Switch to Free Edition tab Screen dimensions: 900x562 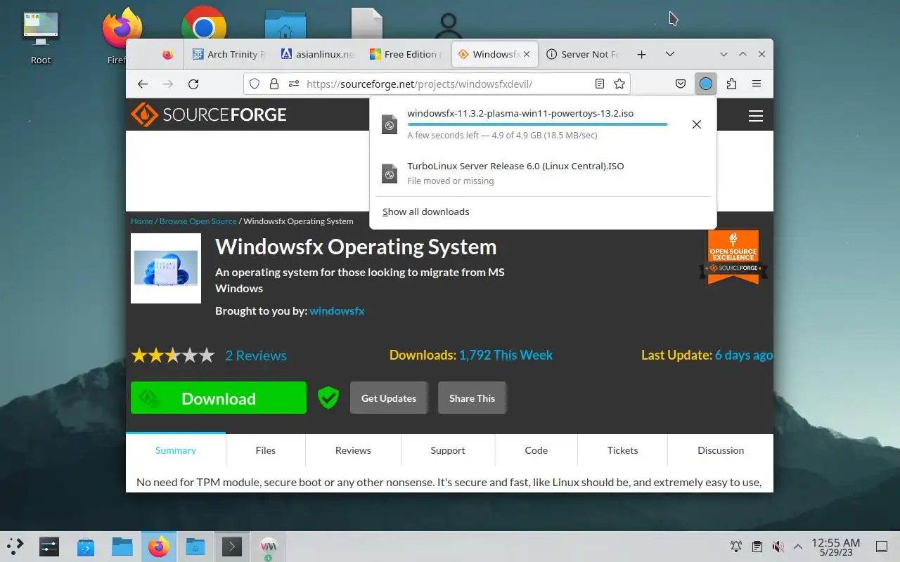click(x=406, y=54)
